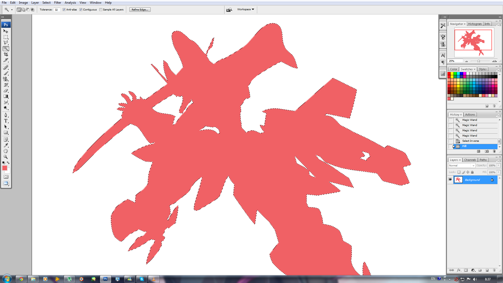Create a new layer group folder
The width and height of the screenshot is (503, 283).
[x=480, y=270]
